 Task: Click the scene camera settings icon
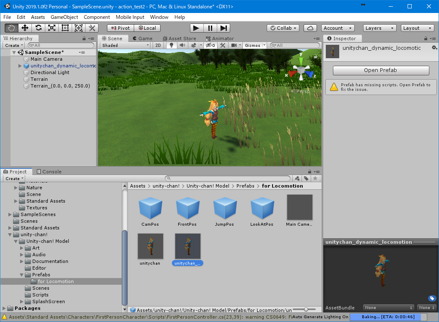coord(234,45)
